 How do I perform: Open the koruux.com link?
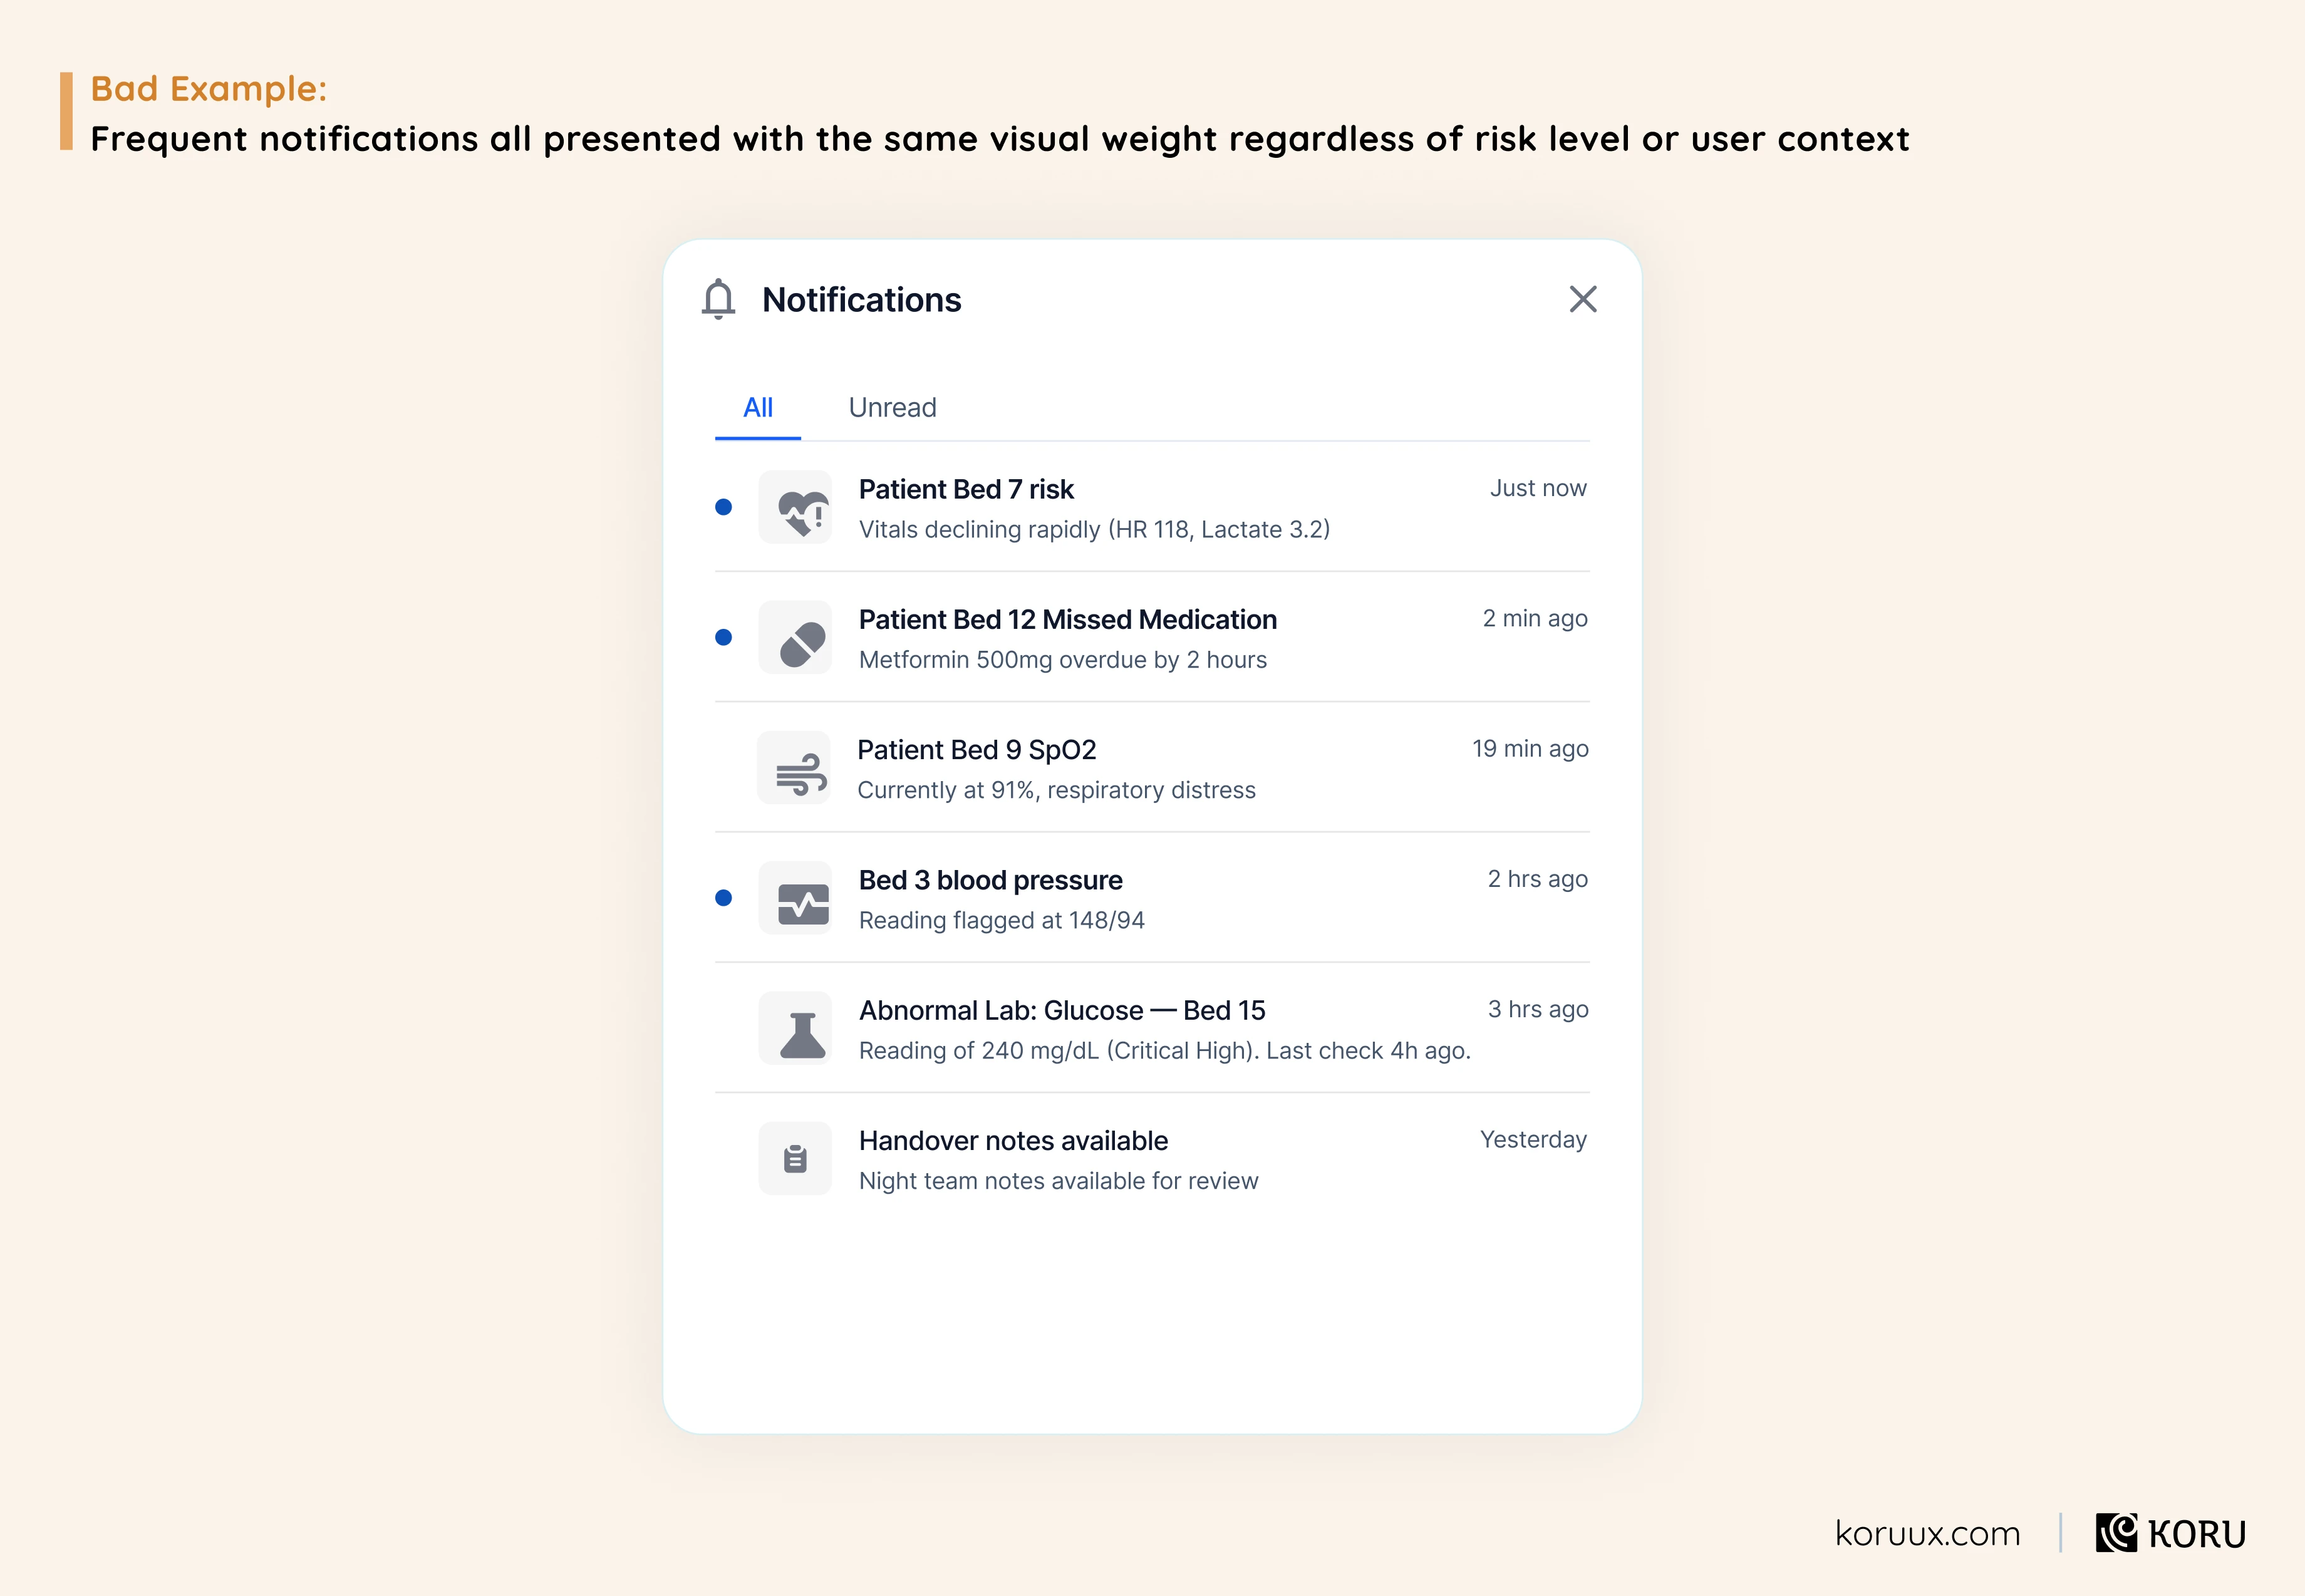[1927, 1533]
